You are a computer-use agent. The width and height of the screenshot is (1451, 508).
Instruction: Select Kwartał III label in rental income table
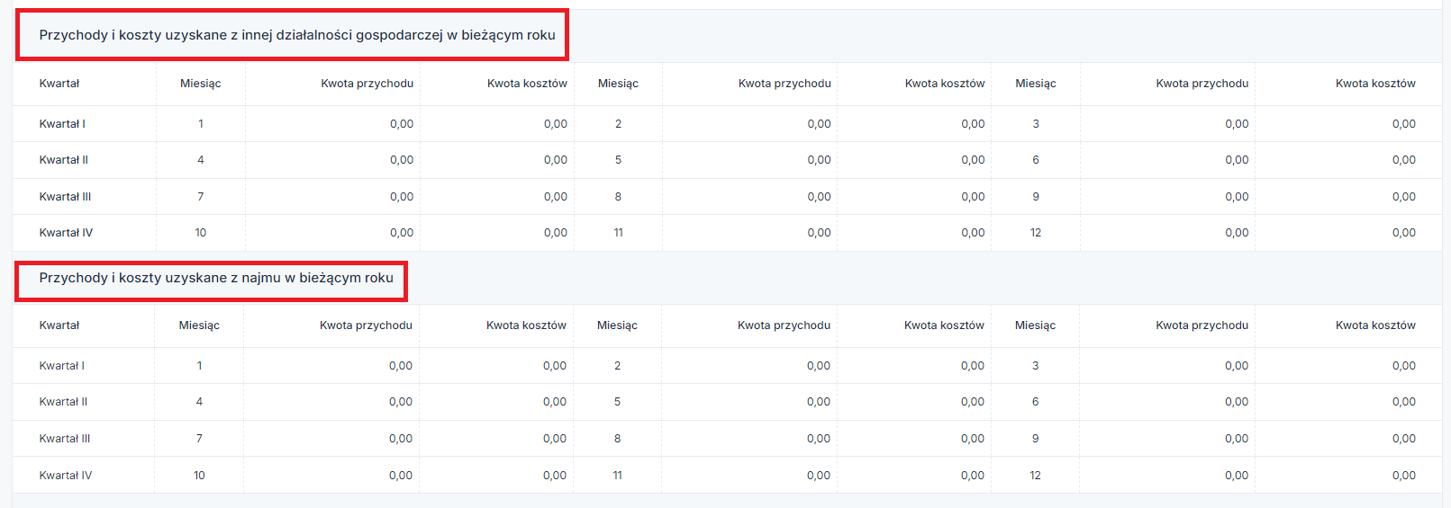pyautogui.click(x=65, y=439)
